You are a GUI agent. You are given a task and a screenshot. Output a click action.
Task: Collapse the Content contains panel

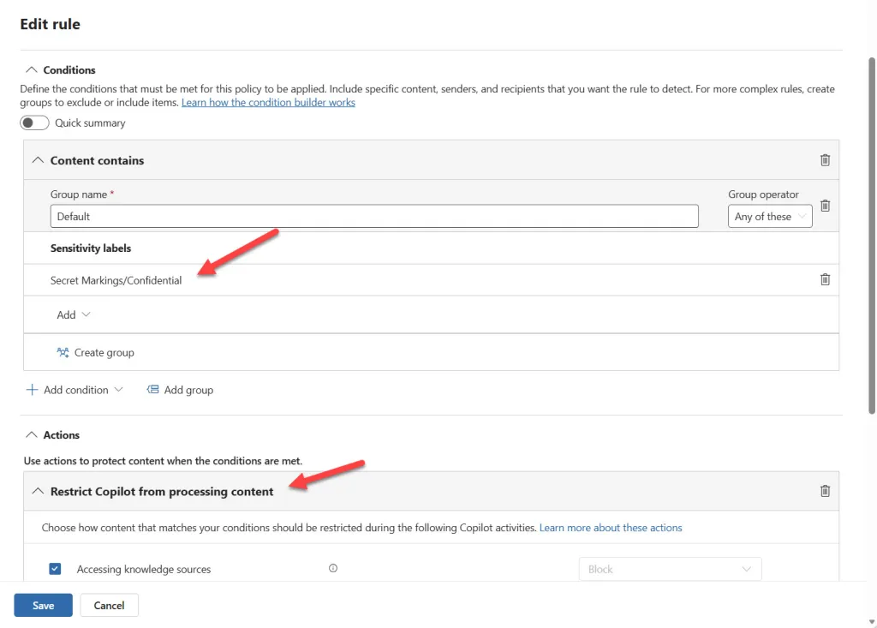click(x=38, y=160)
